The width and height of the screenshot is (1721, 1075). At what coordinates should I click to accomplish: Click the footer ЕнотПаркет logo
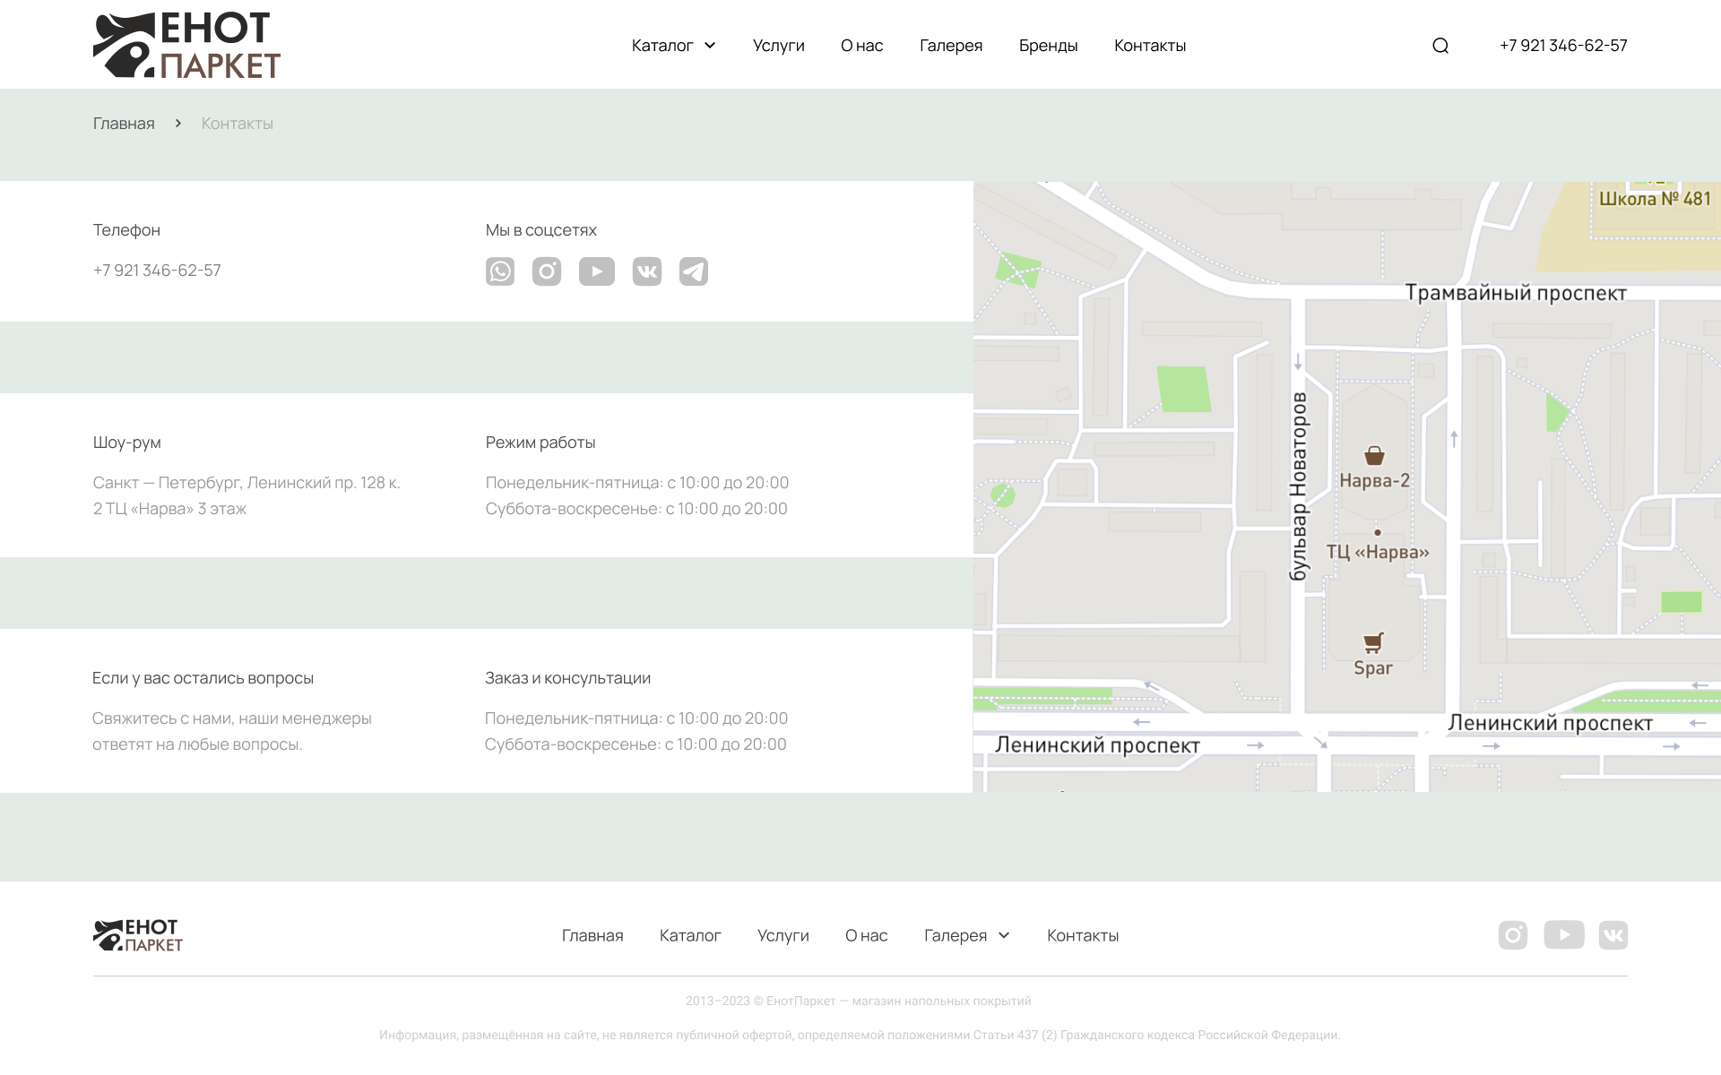pyautogui.click(x=138, y=935)
